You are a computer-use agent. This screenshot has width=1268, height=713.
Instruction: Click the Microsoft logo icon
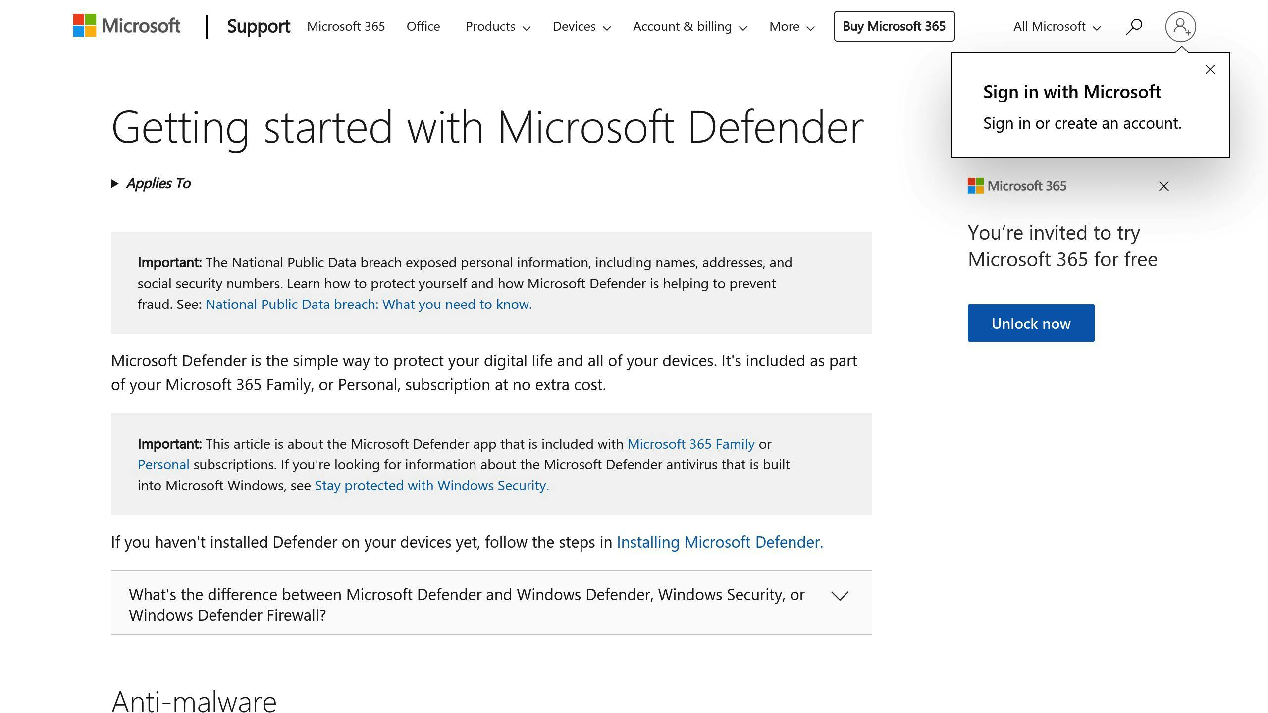87,25
